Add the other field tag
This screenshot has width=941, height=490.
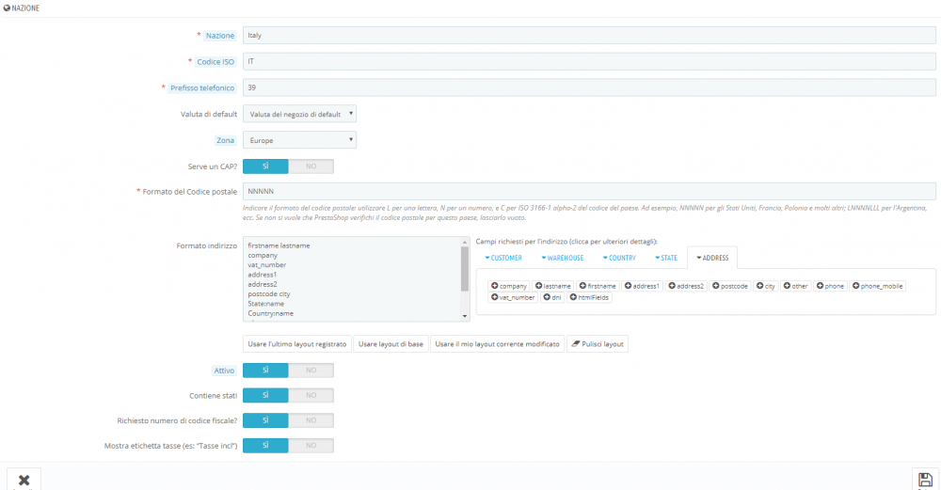click(x=796, y=286)
